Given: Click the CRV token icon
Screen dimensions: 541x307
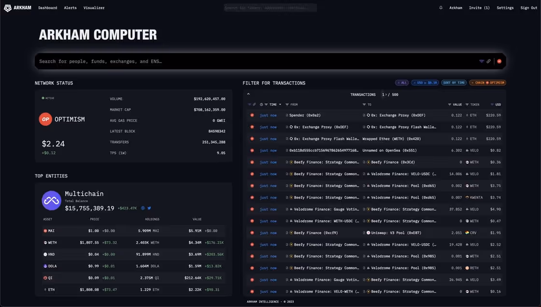Looking at the screenshot, I should 467,233.
